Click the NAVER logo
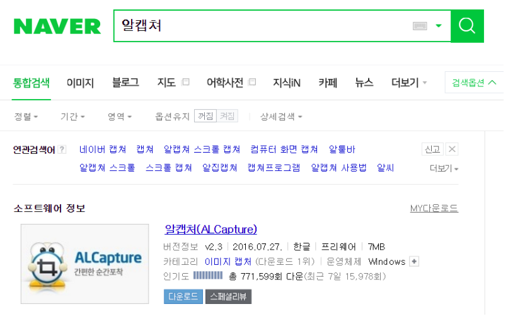The width and height of the screenshot is (508, 321). [x=57, y=26]
